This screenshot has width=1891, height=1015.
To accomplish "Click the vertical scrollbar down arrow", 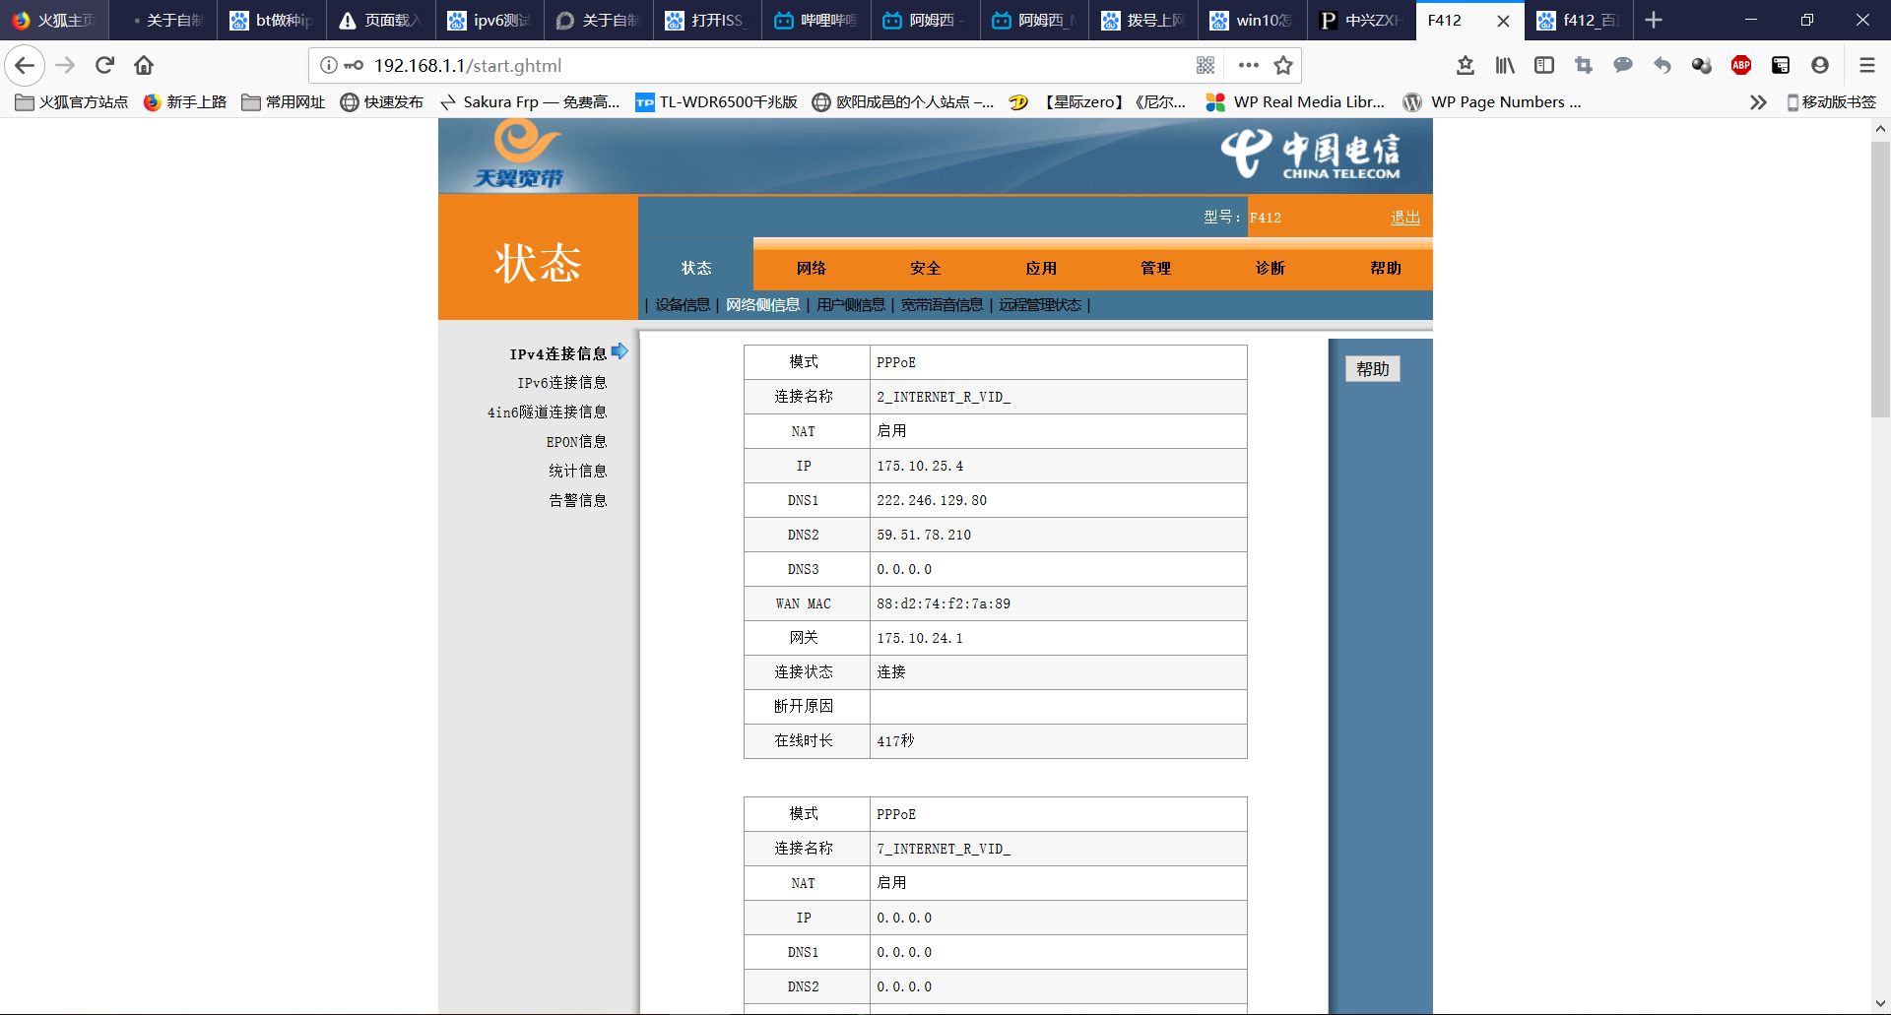I will (1880, 1003).
